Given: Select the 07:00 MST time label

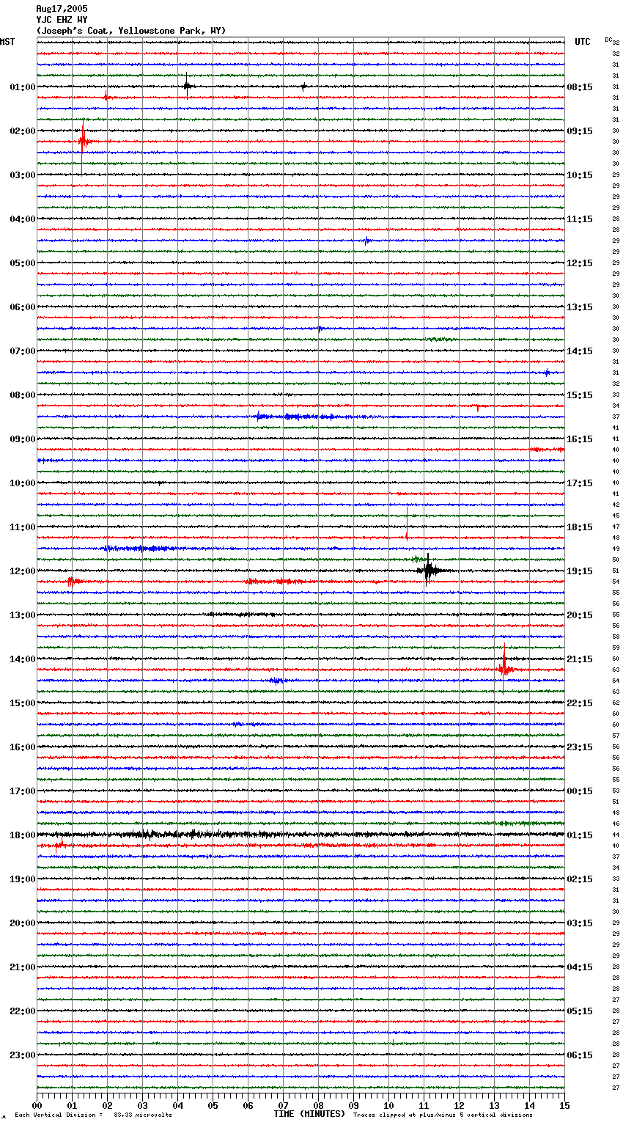Looking at the screenshot, I should tap(23, 351).
